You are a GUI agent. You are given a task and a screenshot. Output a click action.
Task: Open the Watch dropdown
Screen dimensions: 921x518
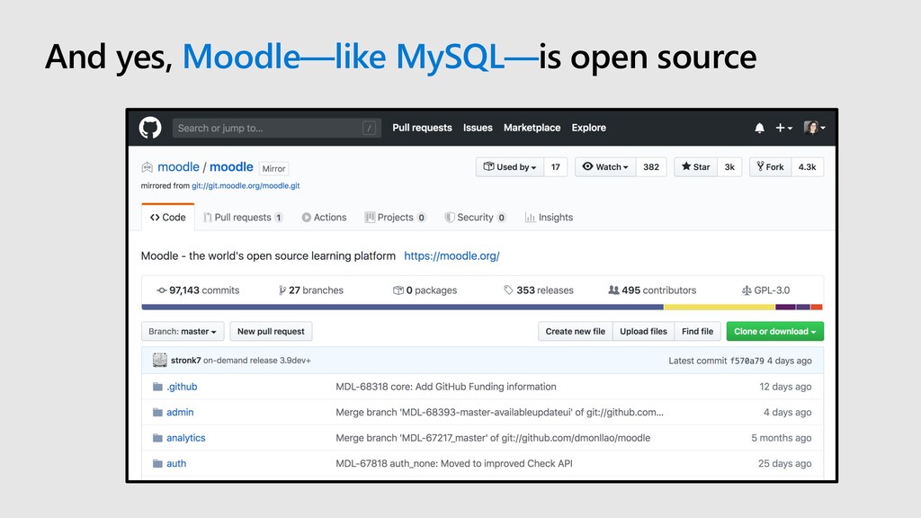pyautogui.click(x=605, y=166)
